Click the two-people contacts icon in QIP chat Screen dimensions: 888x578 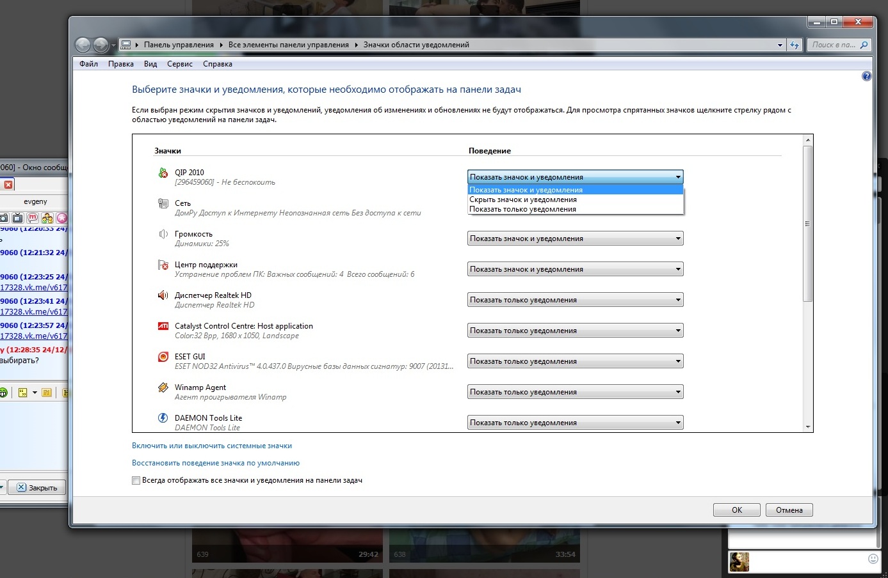(47, 218)
